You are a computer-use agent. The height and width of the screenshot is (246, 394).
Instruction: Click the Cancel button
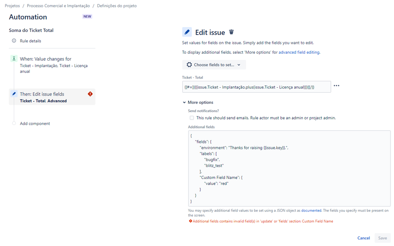tap(364, 238)
